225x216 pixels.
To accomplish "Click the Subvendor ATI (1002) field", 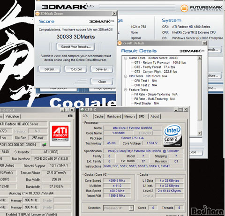I will pyautogui.click(x=51, y=152).
